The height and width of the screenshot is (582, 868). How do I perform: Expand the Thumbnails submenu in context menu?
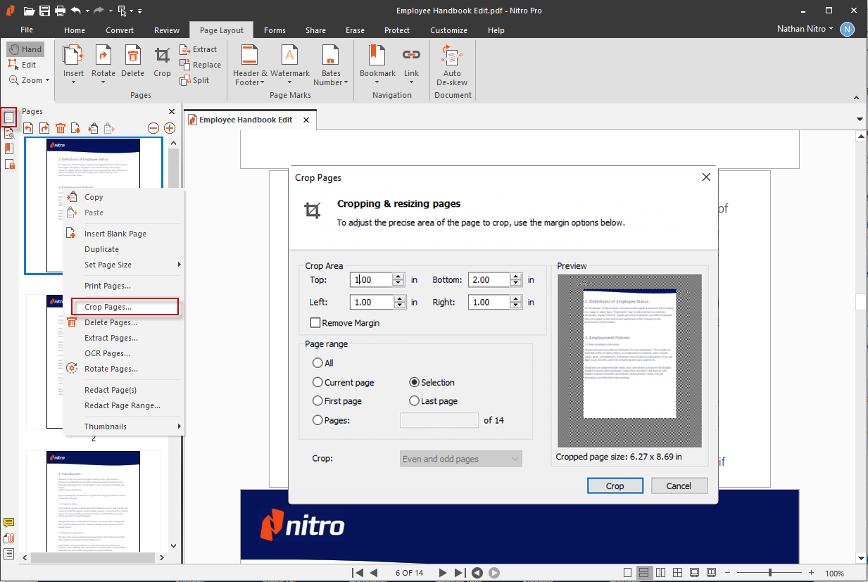coord(124,426)
